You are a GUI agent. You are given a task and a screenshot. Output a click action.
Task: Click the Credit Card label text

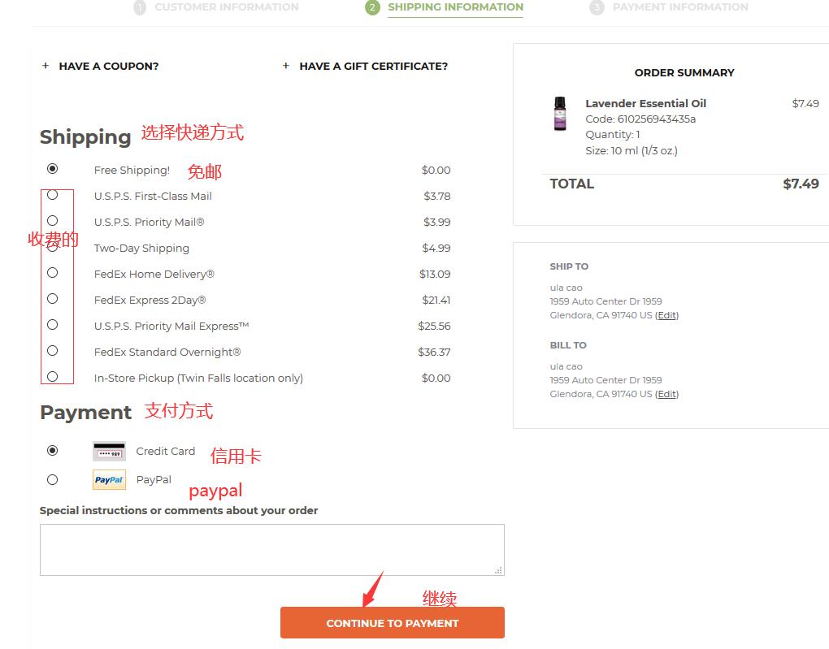pyautogui.click(x=166, y=452)
